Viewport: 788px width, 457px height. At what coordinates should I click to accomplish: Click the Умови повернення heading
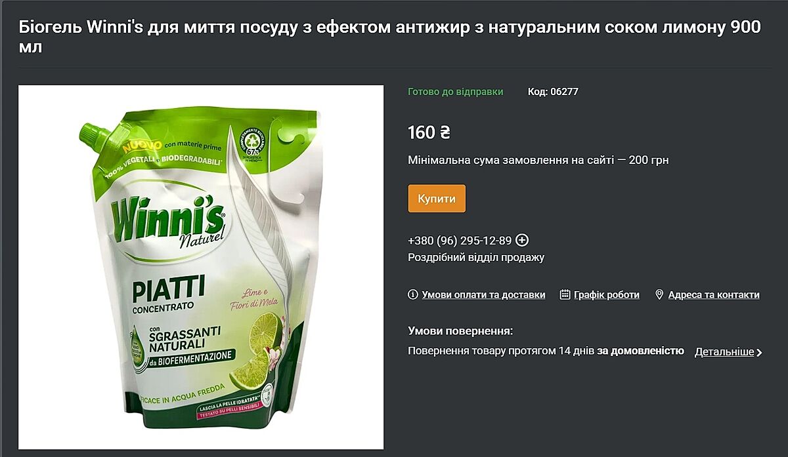tap(460, 331)
